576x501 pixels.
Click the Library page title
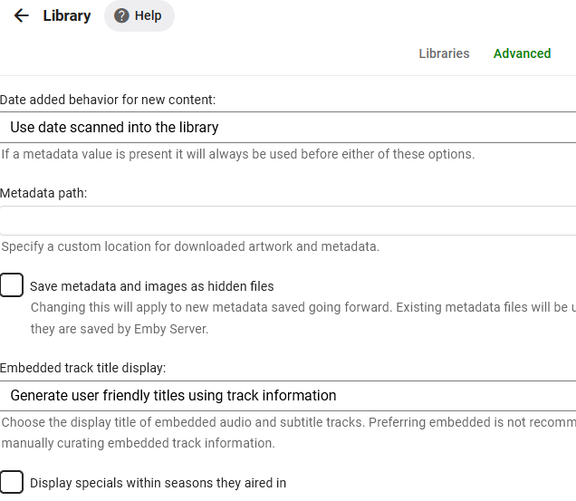67,15
